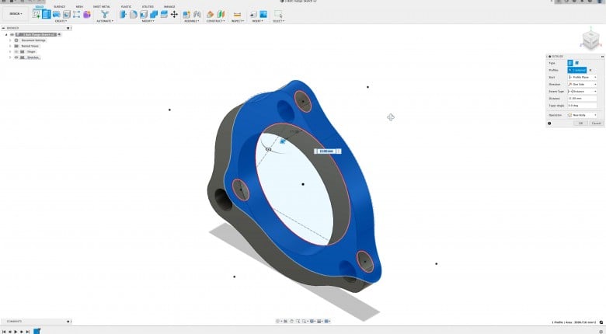Click the Profiles selection button

tap(577, 70)
